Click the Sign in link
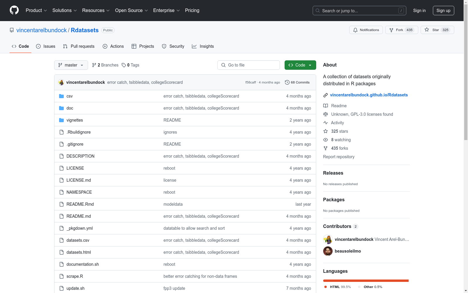Viewport: 468px width, 293px height. (x=419, y=11)
